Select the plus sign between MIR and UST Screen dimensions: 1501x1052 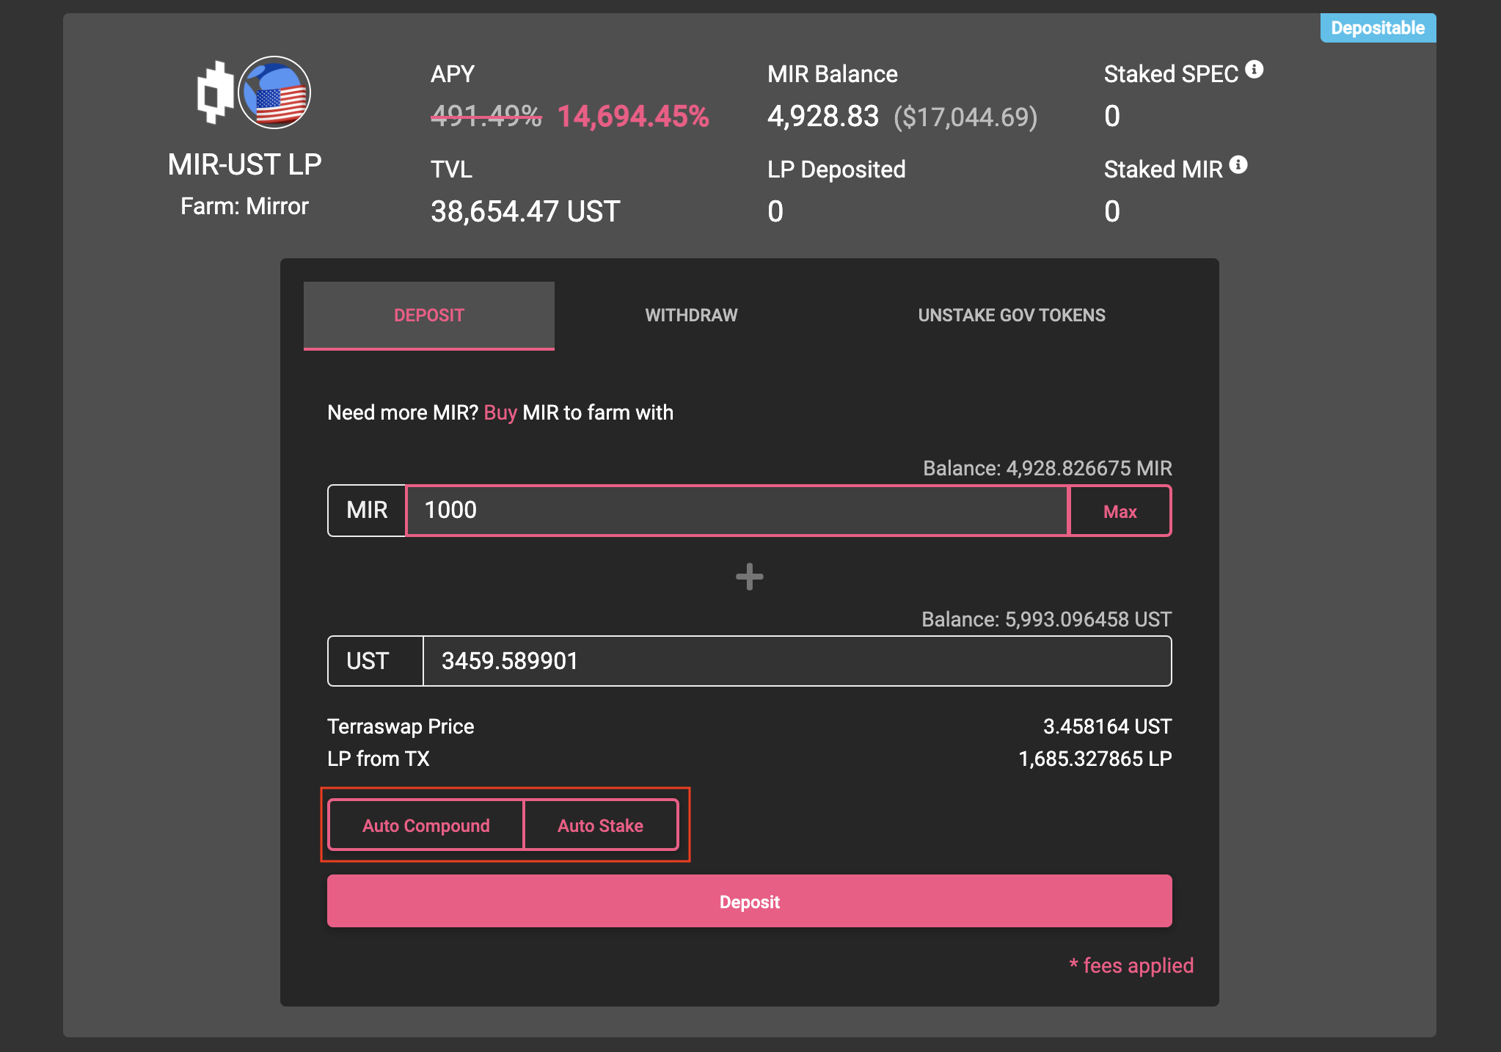click(749, 577)
